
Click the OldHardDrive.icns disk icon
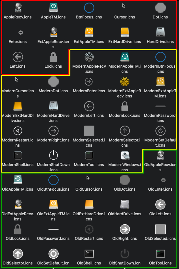[x=125, y=204]
